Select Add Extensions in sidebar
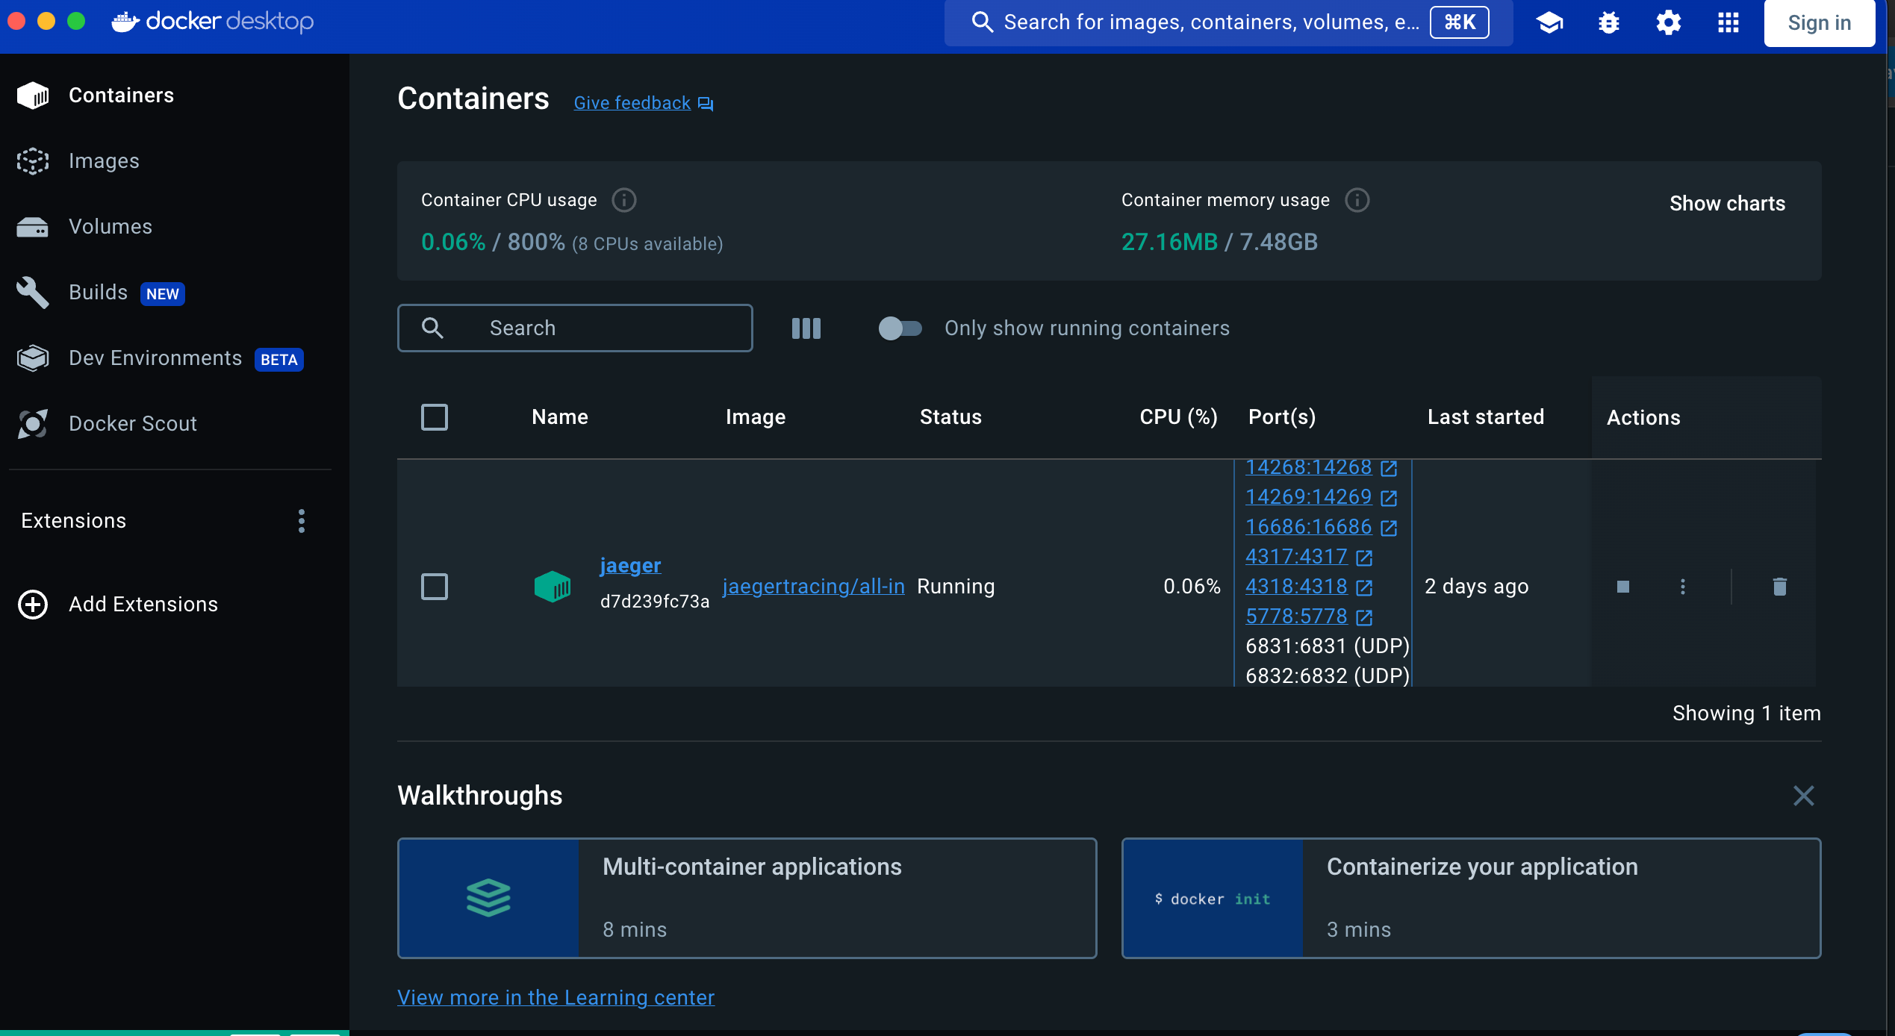 click(143, 605)
